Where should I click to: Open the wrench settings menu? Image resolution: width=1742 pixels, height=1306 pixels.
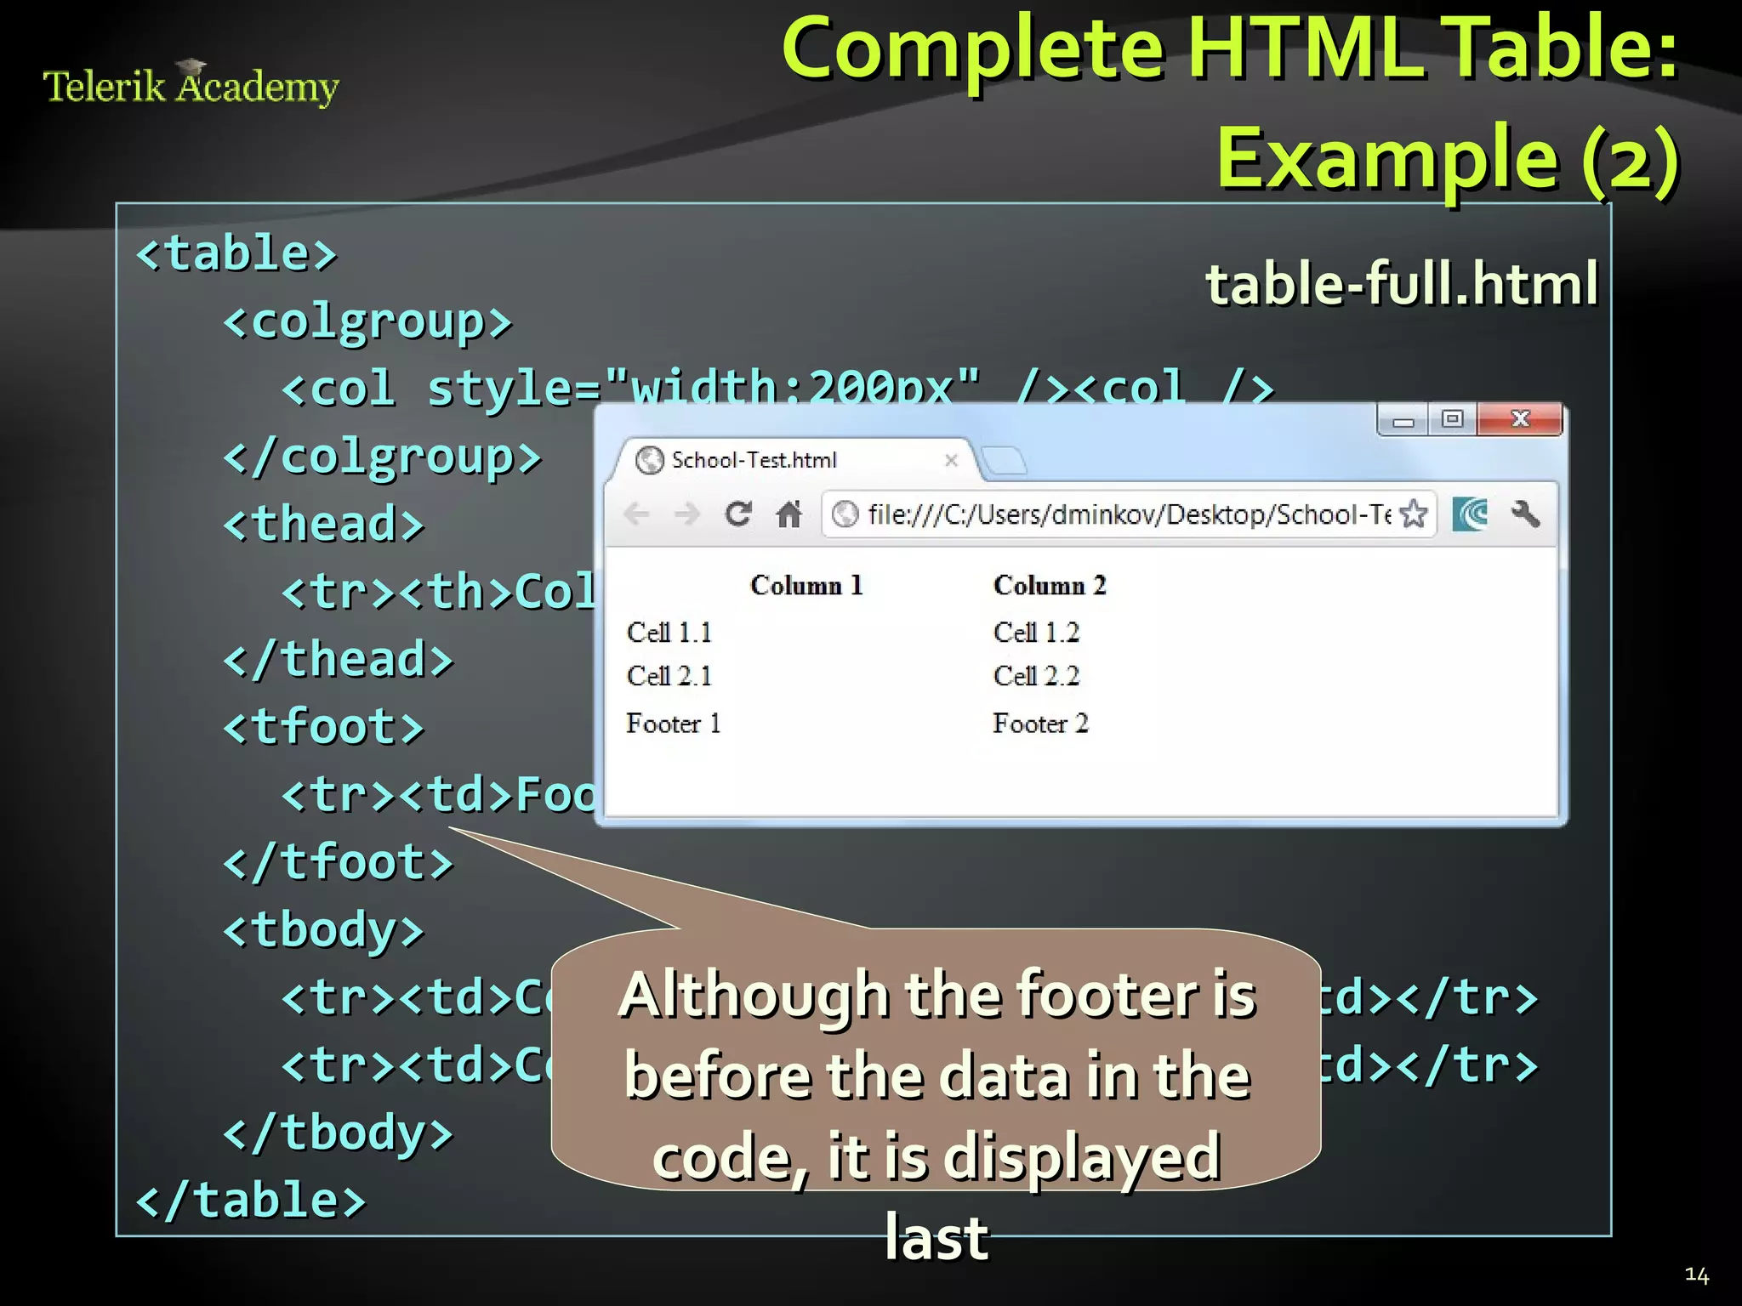point(1525,514)
